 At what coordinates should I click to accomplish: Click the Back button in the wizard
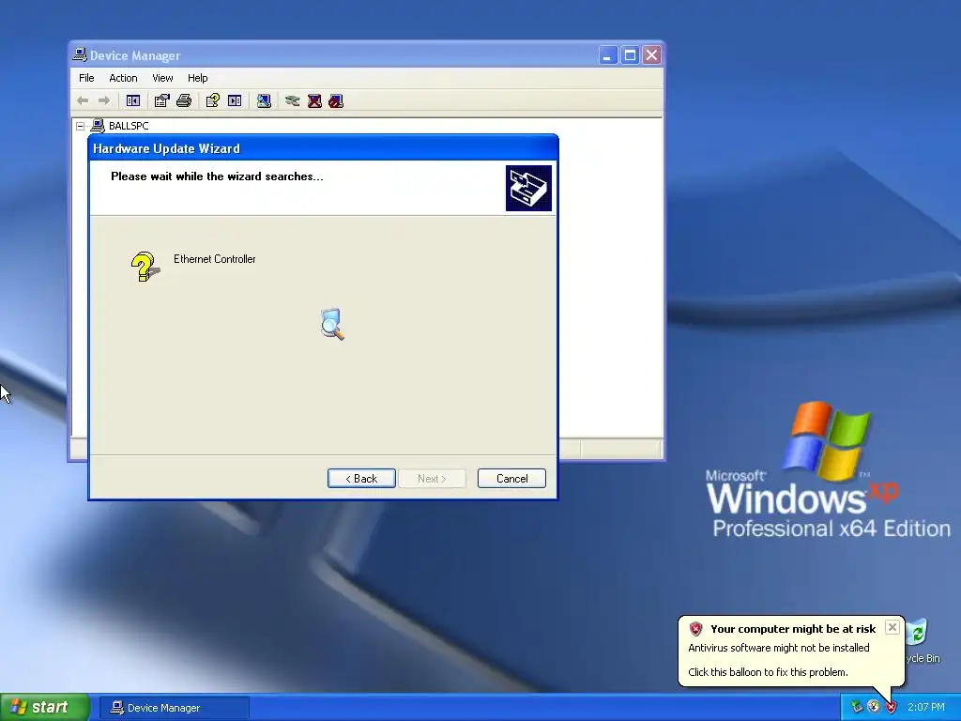pos(361,478)
